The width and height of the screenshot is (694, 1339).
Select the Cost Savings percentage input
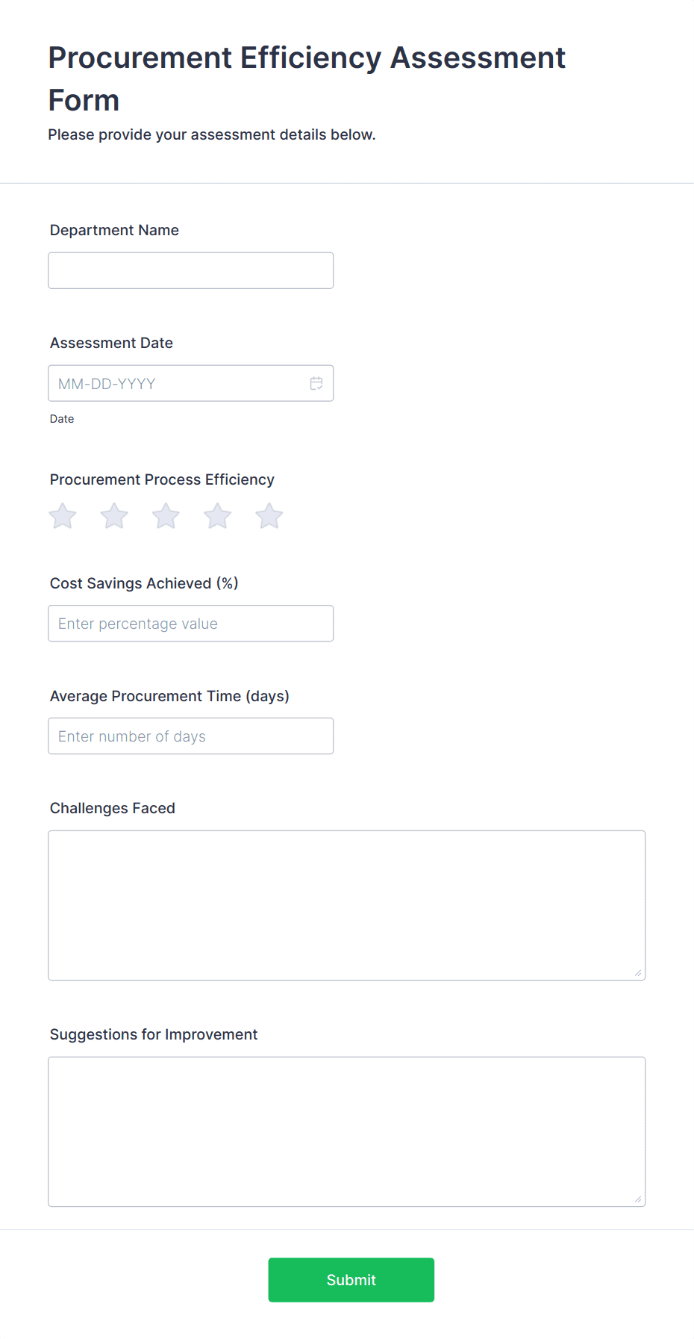[191, 624]
